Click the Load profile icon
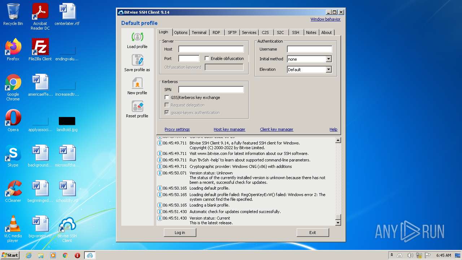Screen dimensions: 462x260 [x=137, y=37]
